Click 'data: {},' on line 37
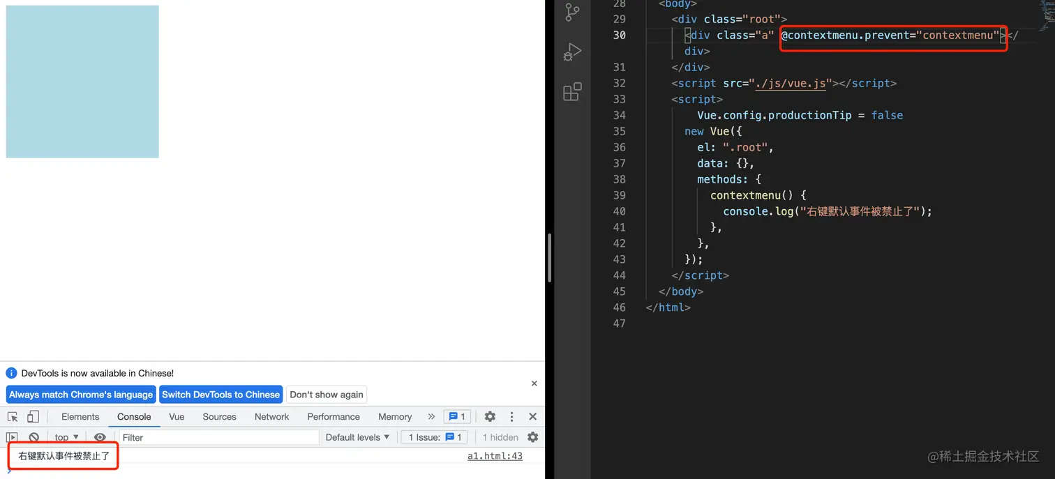1055x479 pixels. (726, 163)
